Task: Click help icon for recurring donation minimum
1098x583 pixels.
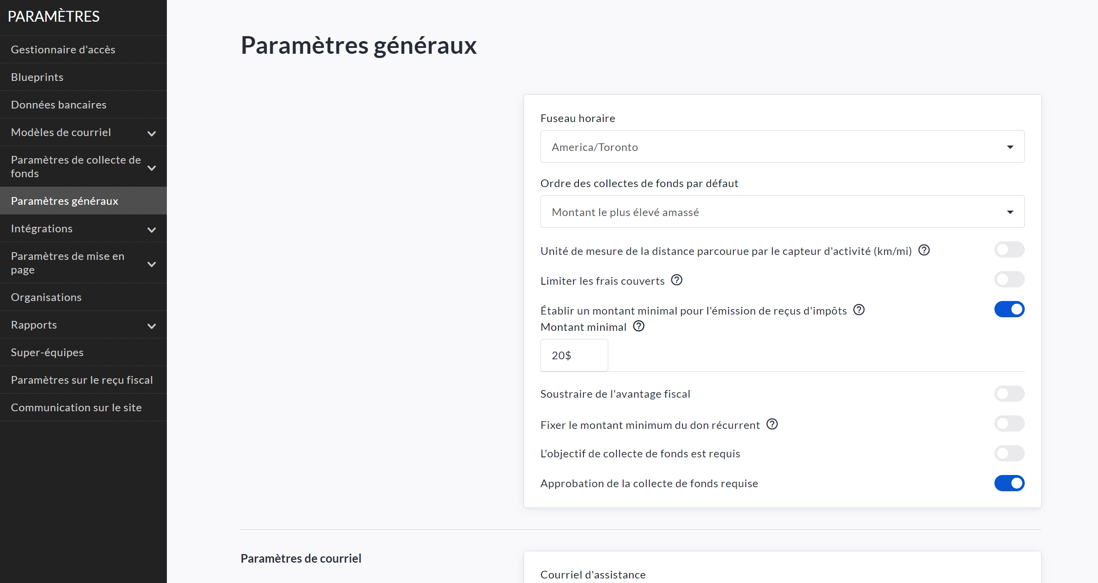Action: (772, 424)
